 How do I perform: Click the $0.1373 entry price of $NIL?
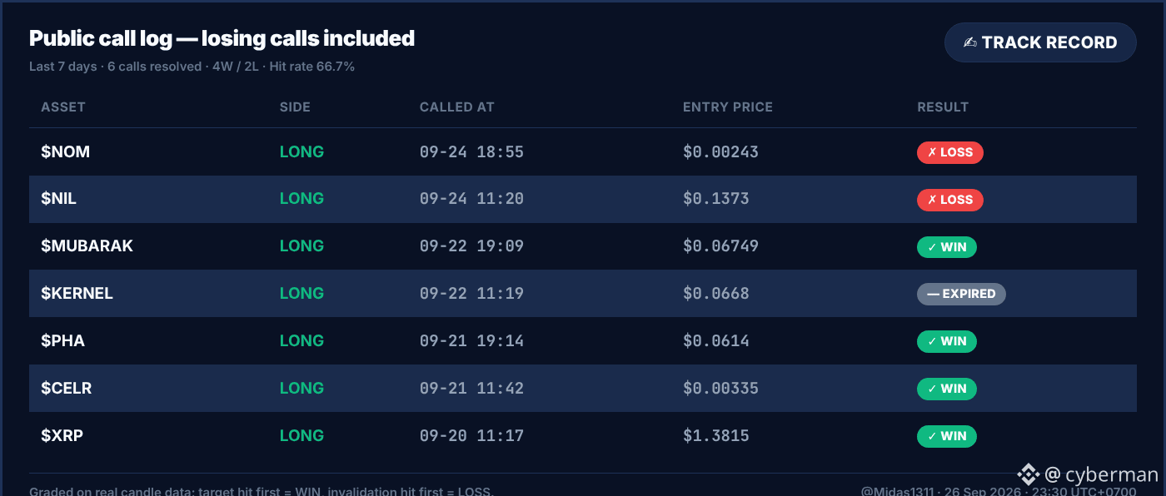(x=716, y=200)
